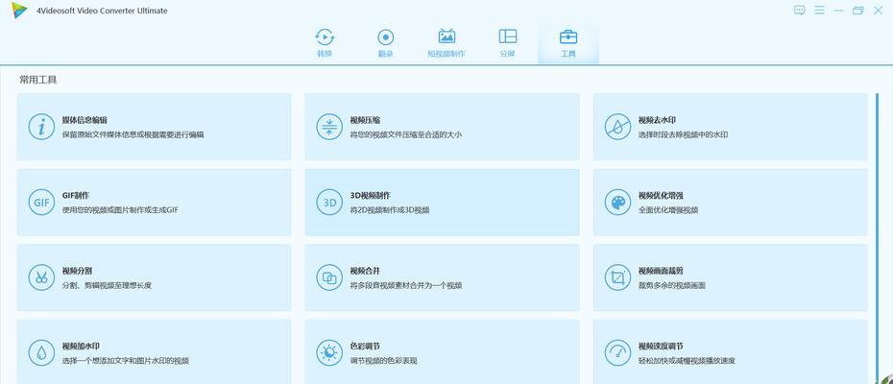This screenshot has width=893, height=384.
Task: Click the window title '4Videosoft Video Converter Ultimate'
Action: click(102, 11)
